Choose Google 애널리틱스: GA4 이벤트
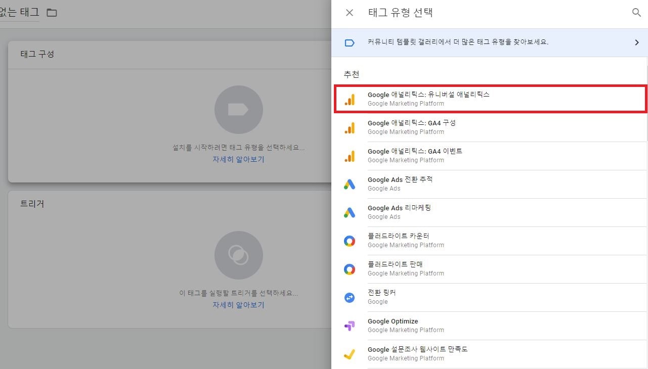 [x=489, y=156]
